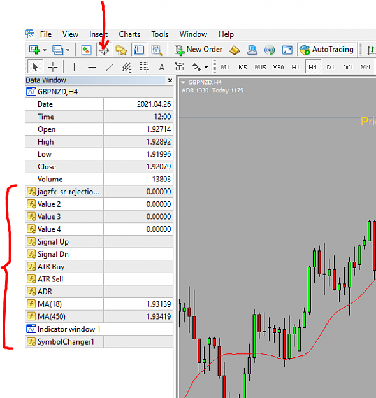The height and width of the screenshot is (398, 376).
Task: Switch to H1 timeframe
Action: 295,68
